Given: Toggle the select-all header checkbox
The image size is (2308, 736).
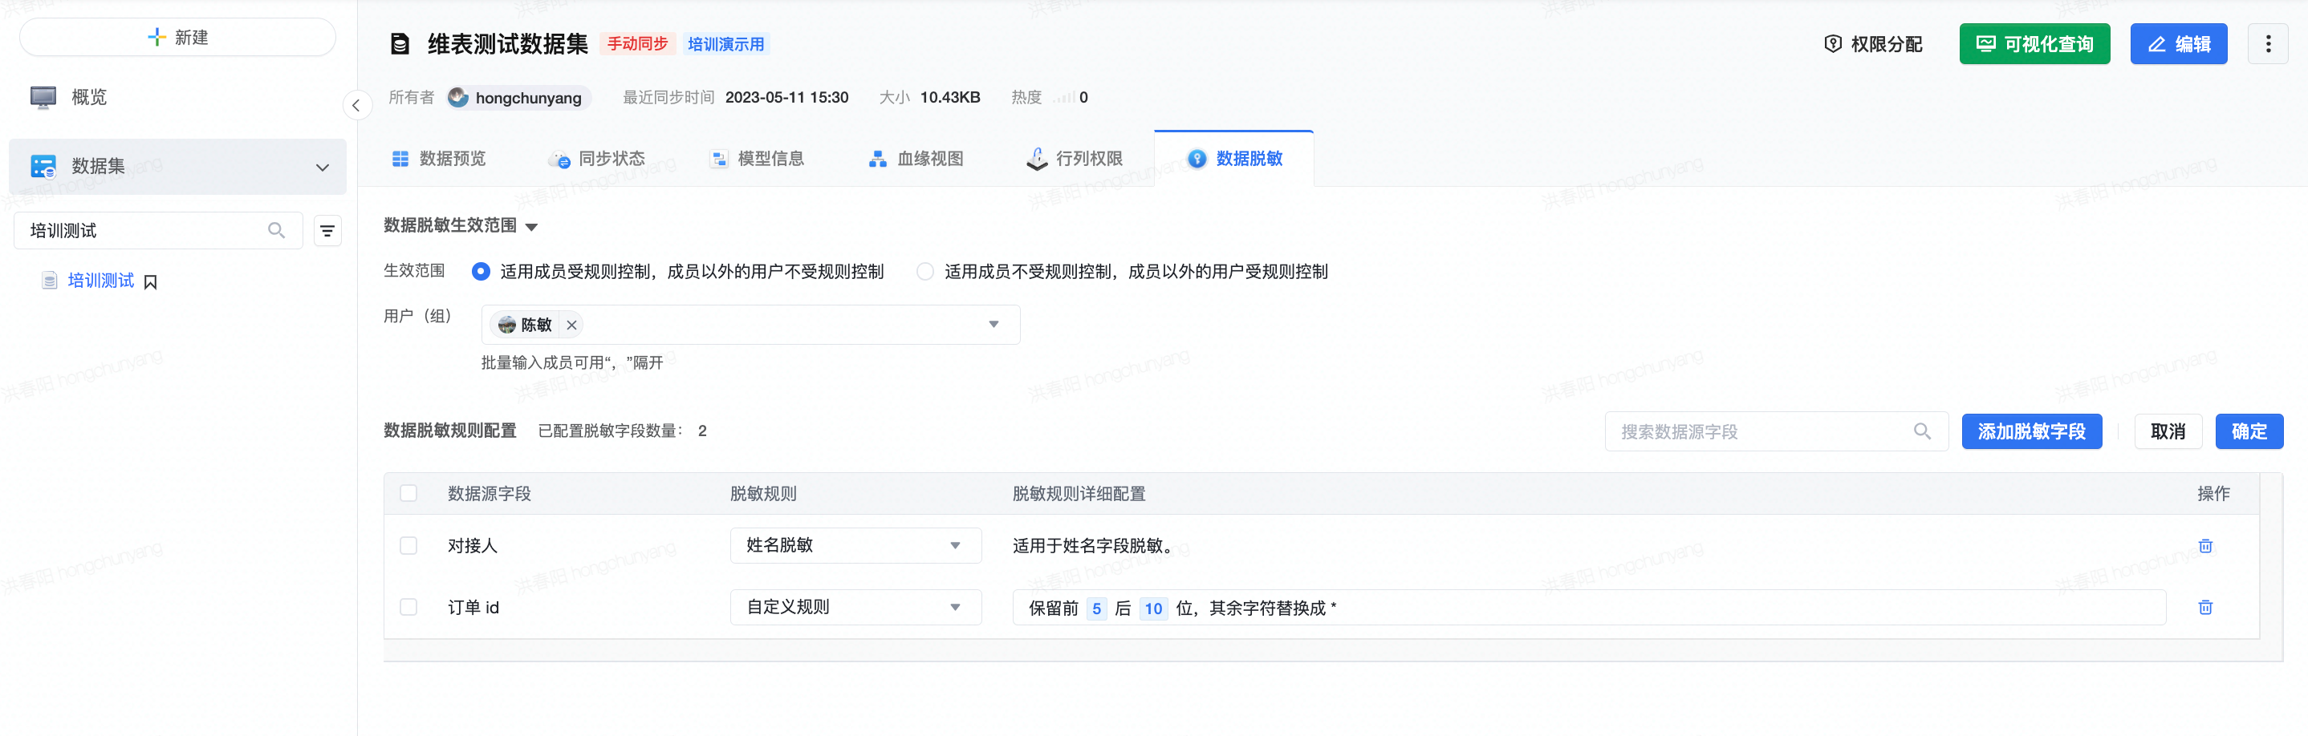Looking at the screenshot, I should (x=408, y=493).
